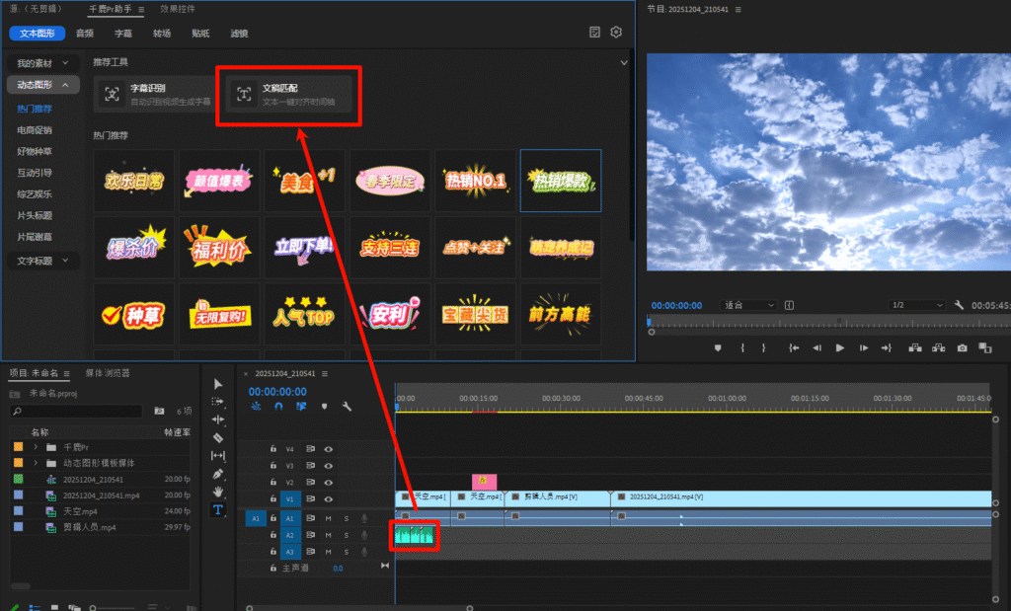Toggle V4 track visibility eye
Viewport: 1011px width, 611px height.
click(x=329, y=449)
